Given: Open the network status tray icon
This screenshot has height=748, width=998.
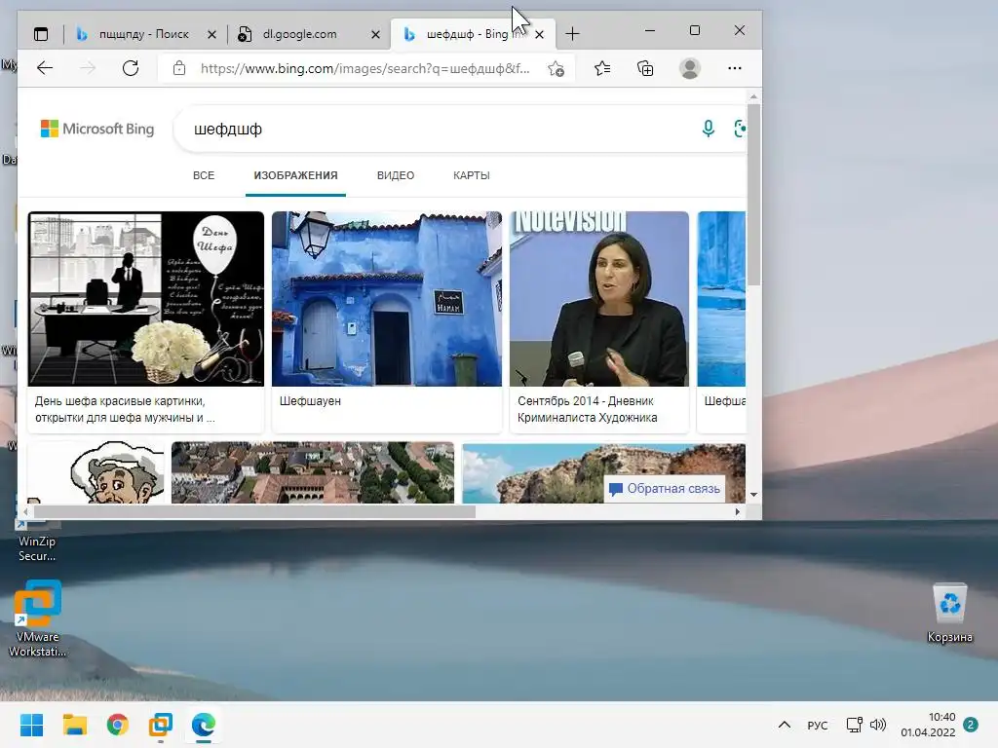Looking at the screenshot, I should tap(854, 725).
